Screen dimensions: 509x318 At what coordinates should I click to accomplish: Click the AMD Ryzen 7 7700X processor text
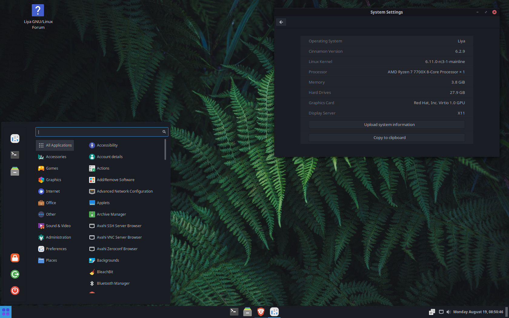pos(426,72)
